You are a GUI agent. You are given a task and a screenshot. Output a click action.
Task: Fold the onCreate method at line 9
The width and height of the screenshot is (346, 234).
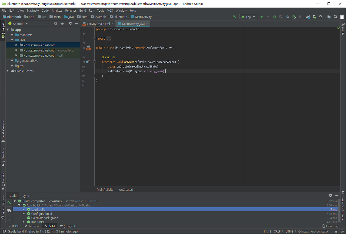coord(94,62)
